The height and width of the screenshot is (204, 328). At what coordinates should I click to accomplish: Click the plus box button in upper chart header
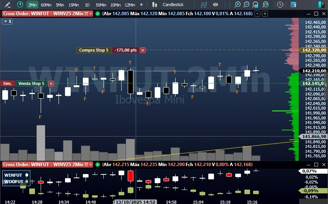(x=265, y=14)
